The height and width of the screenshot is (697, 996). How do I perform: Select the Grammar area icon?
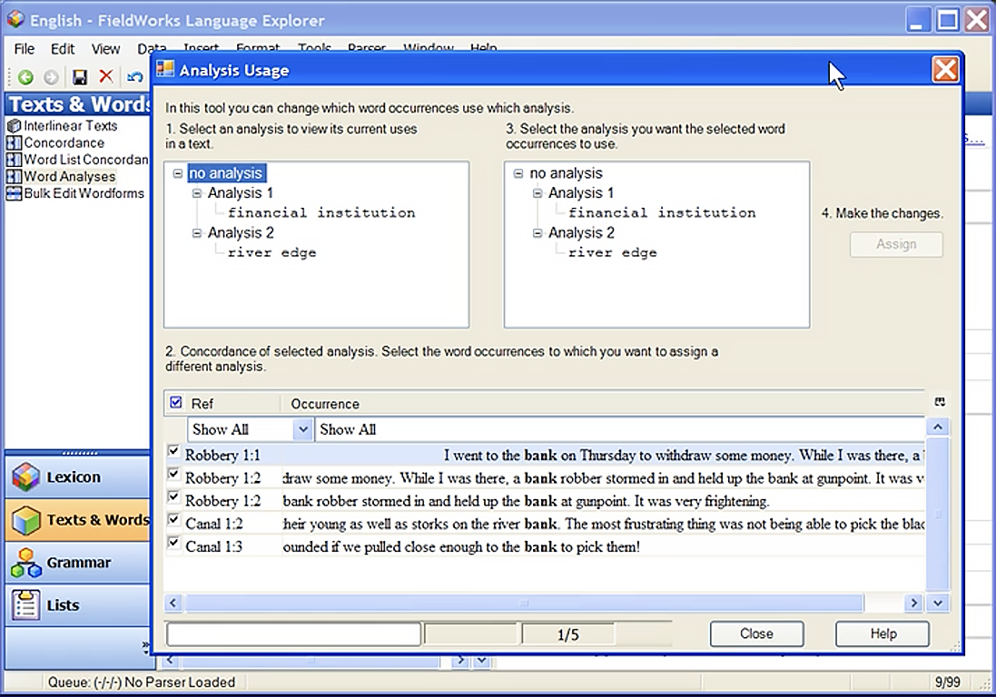pyautogui.click(x=26, y=563)
